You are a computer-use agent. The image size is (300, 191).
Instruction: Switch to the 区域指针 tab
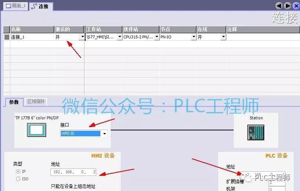[x=36, y=102]
